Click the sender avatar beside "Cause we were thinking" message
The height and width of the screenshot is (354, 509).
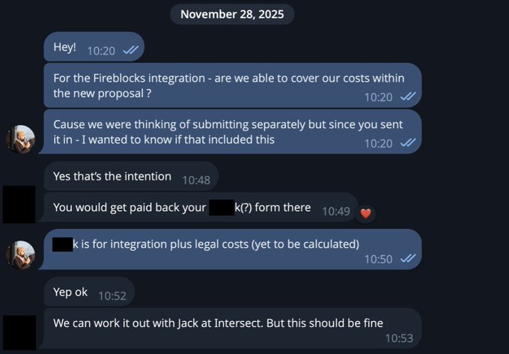pyautogui.click(x=20, y=138)
